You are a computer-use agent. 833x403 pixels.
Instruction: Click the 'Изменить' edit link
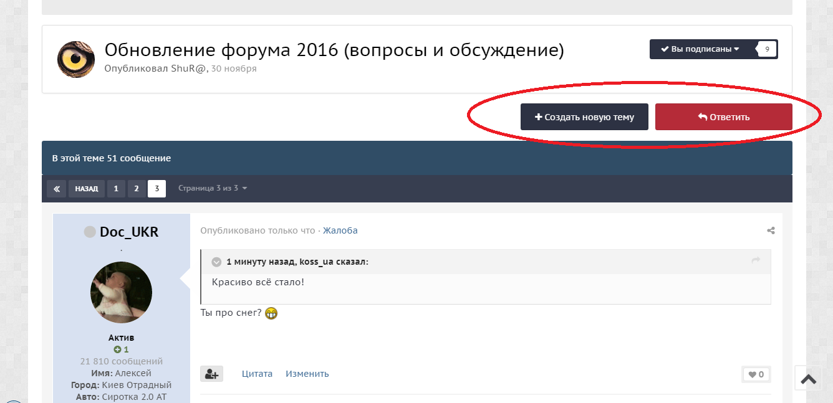[x=307, y=374]
